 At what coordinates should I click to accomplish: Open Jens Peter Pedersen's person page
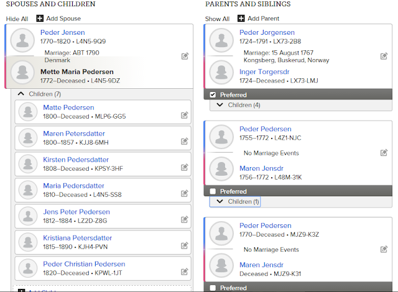76,212
